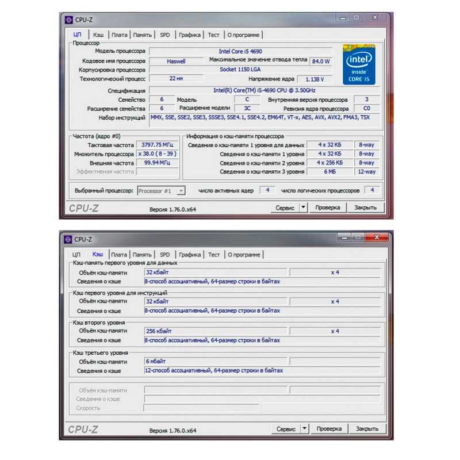Click the Socket 1150 LGA package field
460x460 pixels.
(x=240, y=70)
